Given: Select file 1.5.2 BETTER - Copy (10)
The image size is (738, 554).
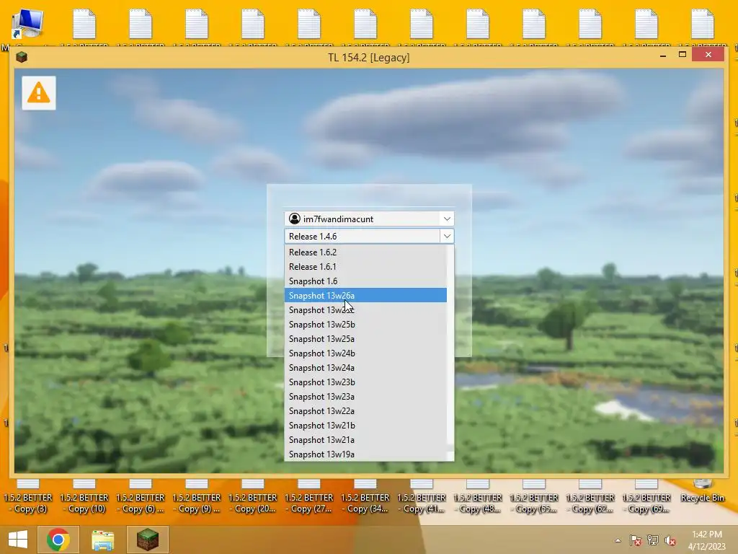Looking at the screenshot, I should pyautogui.click(x=85, y=497).
